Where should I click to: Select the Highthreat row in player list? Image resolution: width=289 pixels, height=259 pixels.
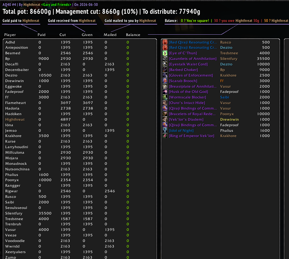pyautogui.click(x=80, y=119)
